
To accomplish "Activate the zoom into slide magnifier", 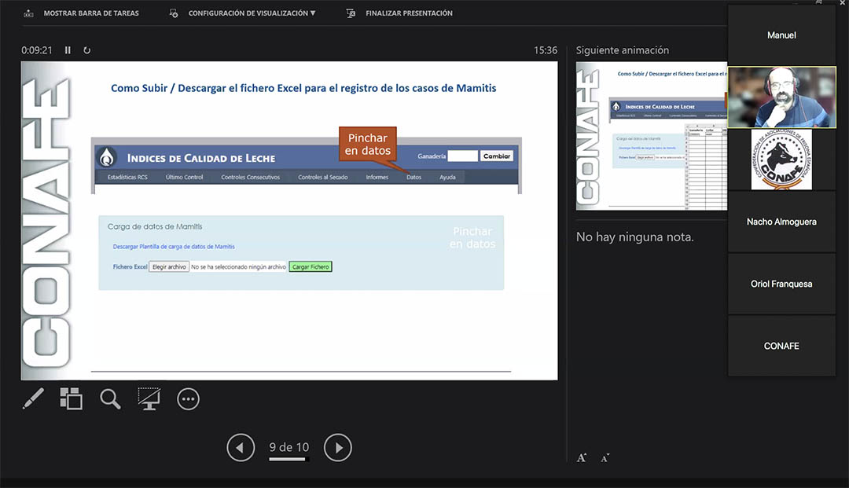I will pos(110,399).
